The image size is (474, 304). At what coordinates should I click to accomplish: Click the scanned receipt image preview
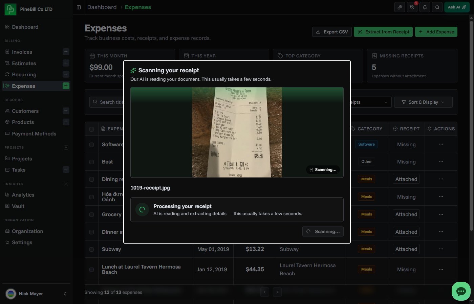click(x=237, y=132)
